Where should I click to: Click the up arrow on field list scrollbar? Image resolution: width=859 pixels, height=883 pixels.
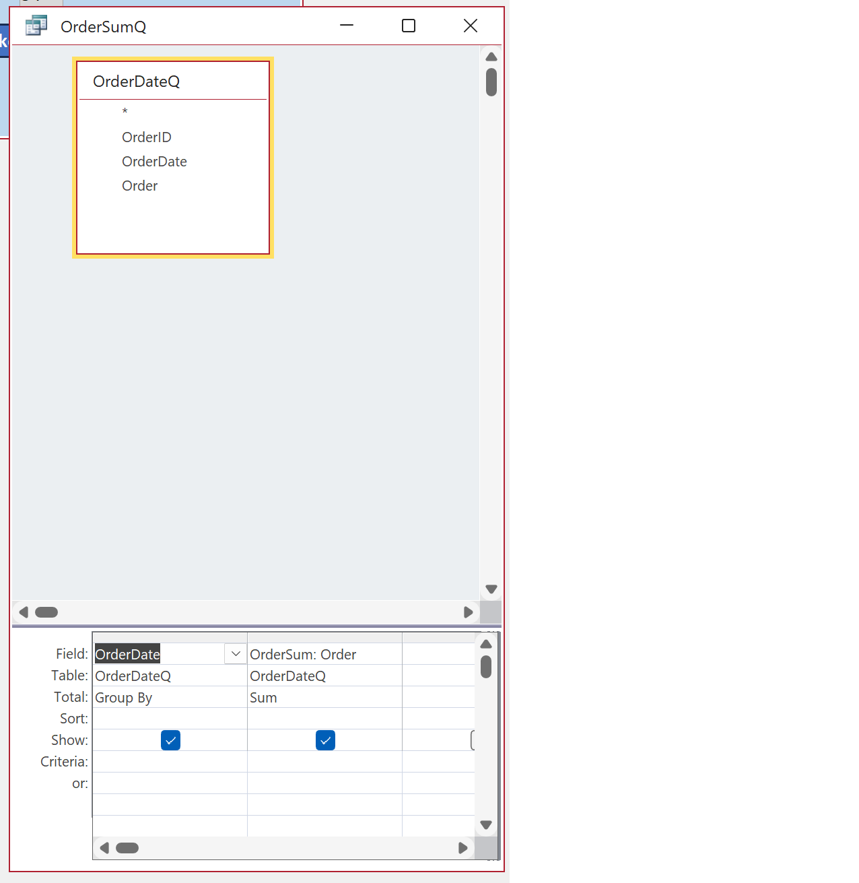click(491, 57)
